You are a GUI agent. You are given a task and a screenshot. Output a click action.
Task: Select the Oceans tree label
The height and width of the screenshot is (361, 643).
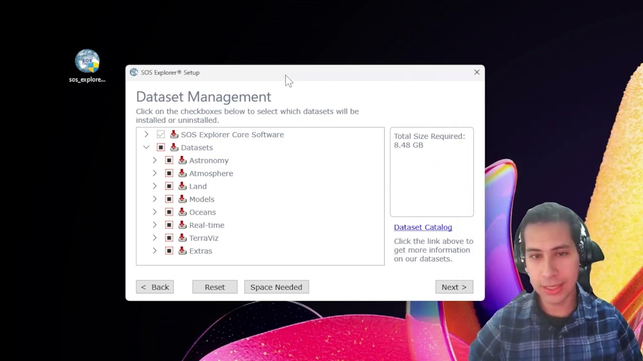pos(202,213)
